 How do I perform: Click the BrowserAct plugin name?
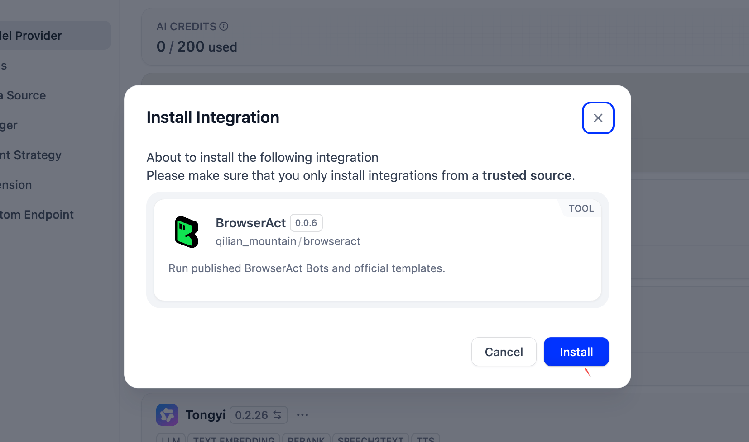(250, 223)
